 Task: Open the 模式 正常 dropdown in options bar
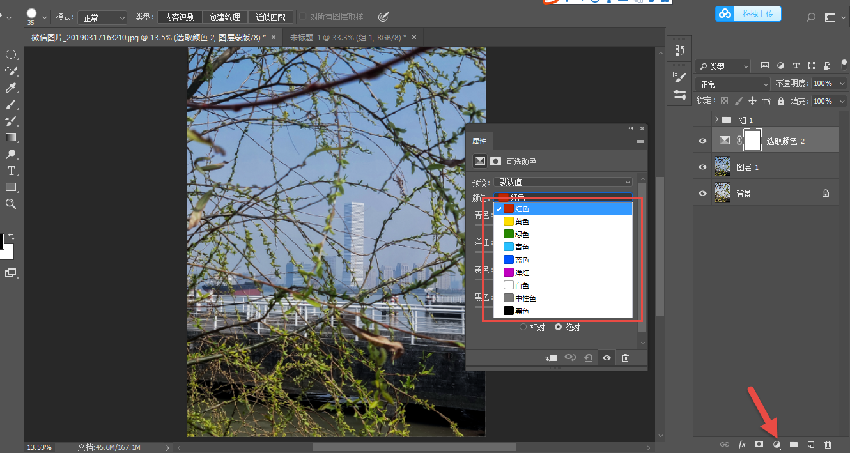pyautogui.click(x=102, y=17)
